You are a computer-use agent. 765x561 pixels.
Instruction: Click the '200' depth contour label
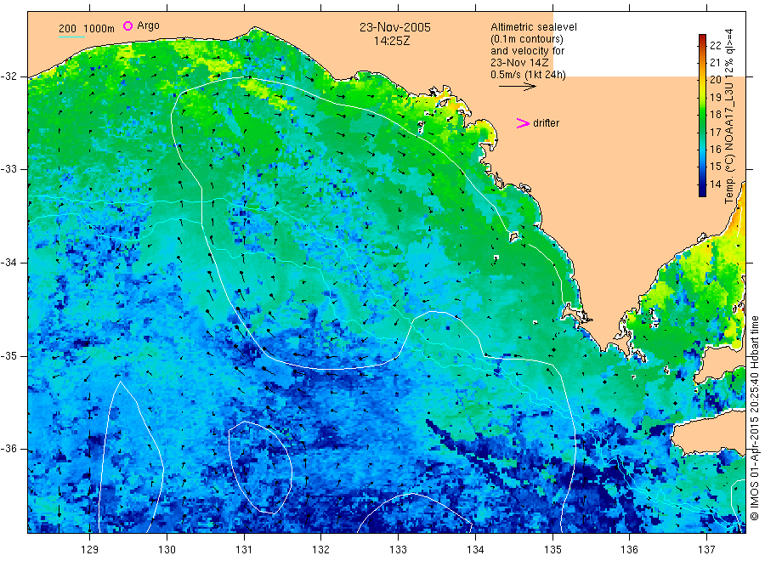(x=67, y=29)
